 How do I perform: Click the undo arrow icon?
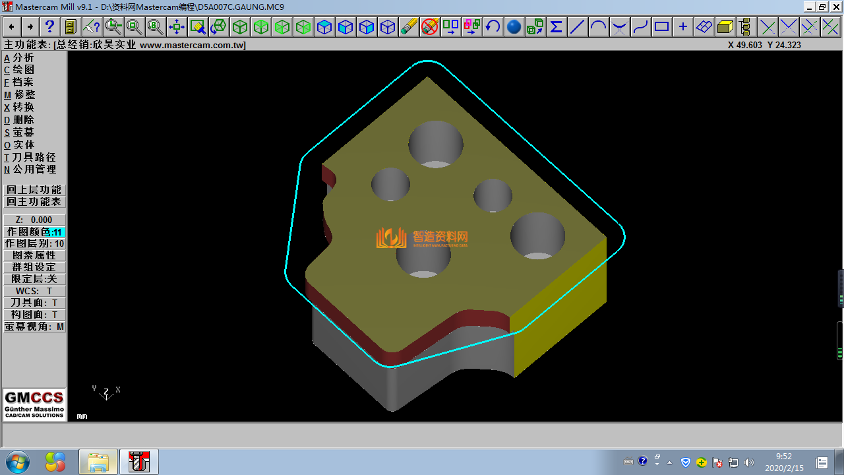point(493,27)
